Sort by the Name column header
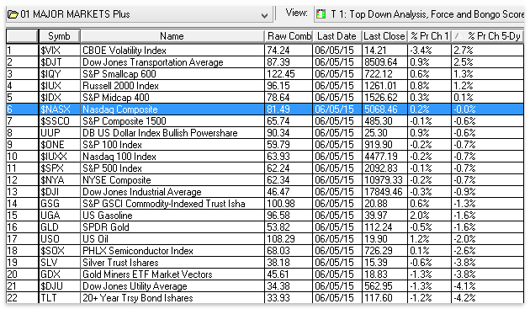Viewport: 530px width, 309px height. (172, 36)
